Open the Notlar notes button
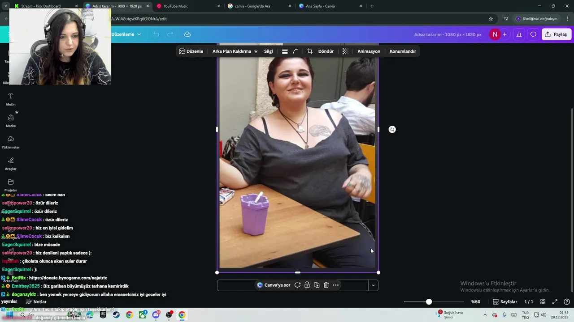 [36, 302]
